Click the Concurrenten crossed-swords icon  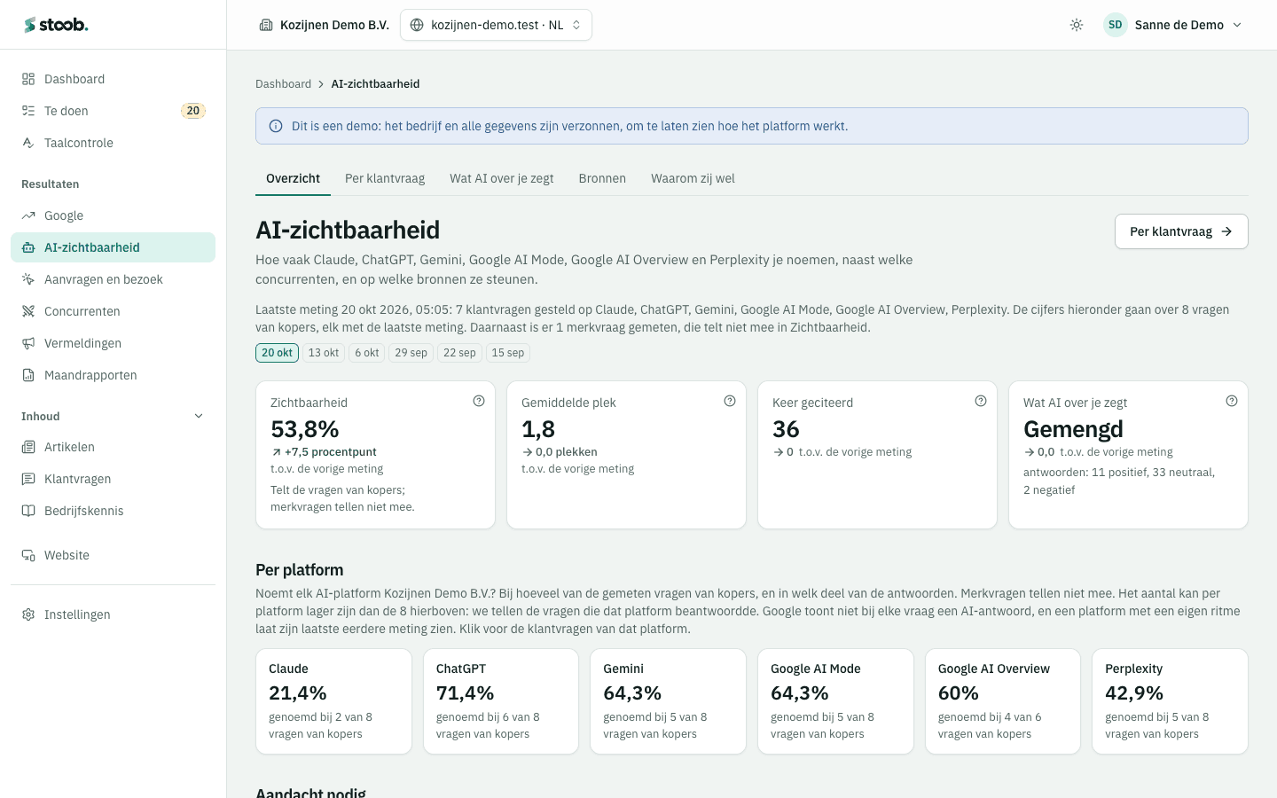[x=28, y=311]
